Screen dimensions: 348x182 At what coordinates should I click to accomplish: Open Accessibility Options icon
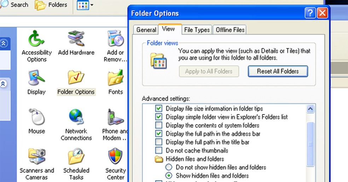[36, 39]
